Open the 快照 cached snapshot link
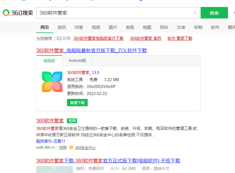The height and width of the screenshot is (173, 235). (63, 148)
